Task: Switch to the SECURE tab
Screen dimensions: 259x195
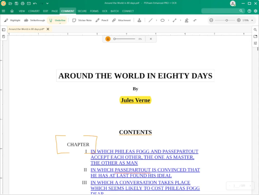Action: click(82, 11)
